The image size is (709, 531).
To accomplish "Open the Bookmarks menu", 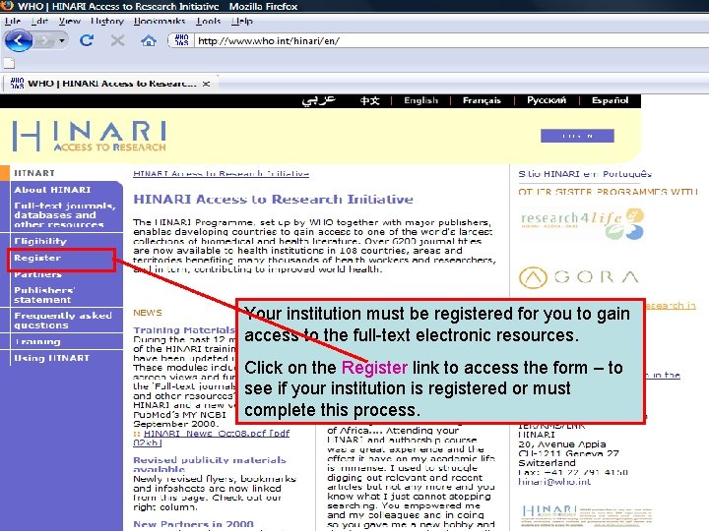I will click(x=160, y=21).
